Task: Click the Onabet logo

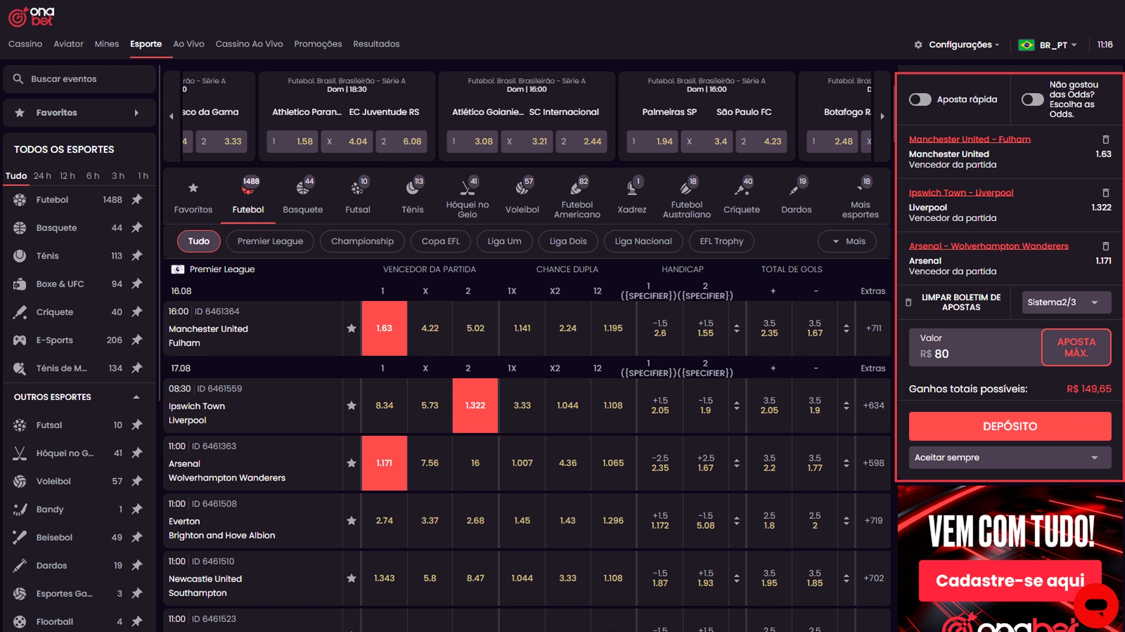Action: click(x=31, y=16)
